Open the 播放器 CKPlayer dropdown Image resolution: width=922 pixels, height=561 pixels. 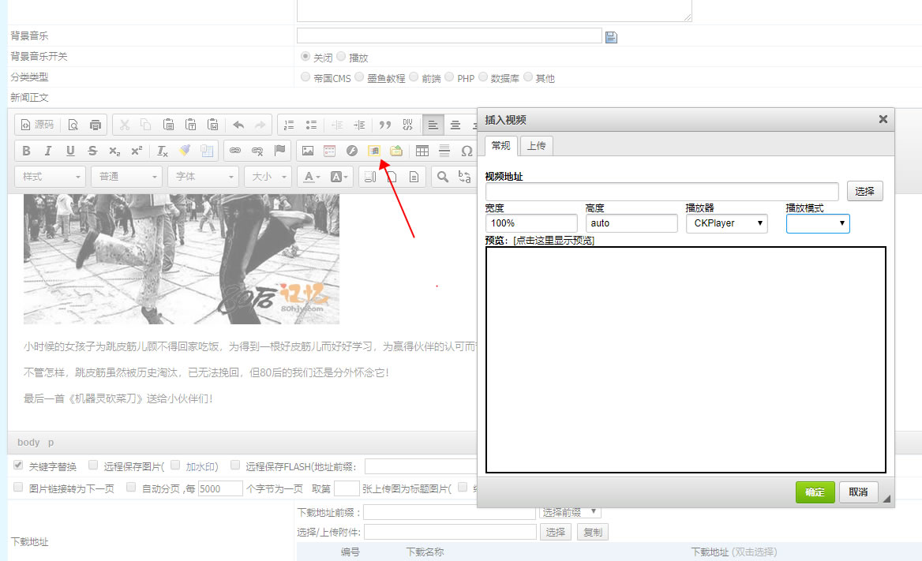[726, 223]
